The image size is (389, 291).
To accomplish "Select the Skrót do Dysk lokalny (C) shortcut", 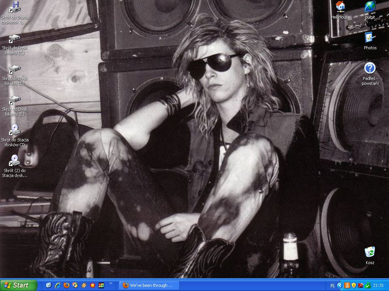I will [x=15, y=45].
